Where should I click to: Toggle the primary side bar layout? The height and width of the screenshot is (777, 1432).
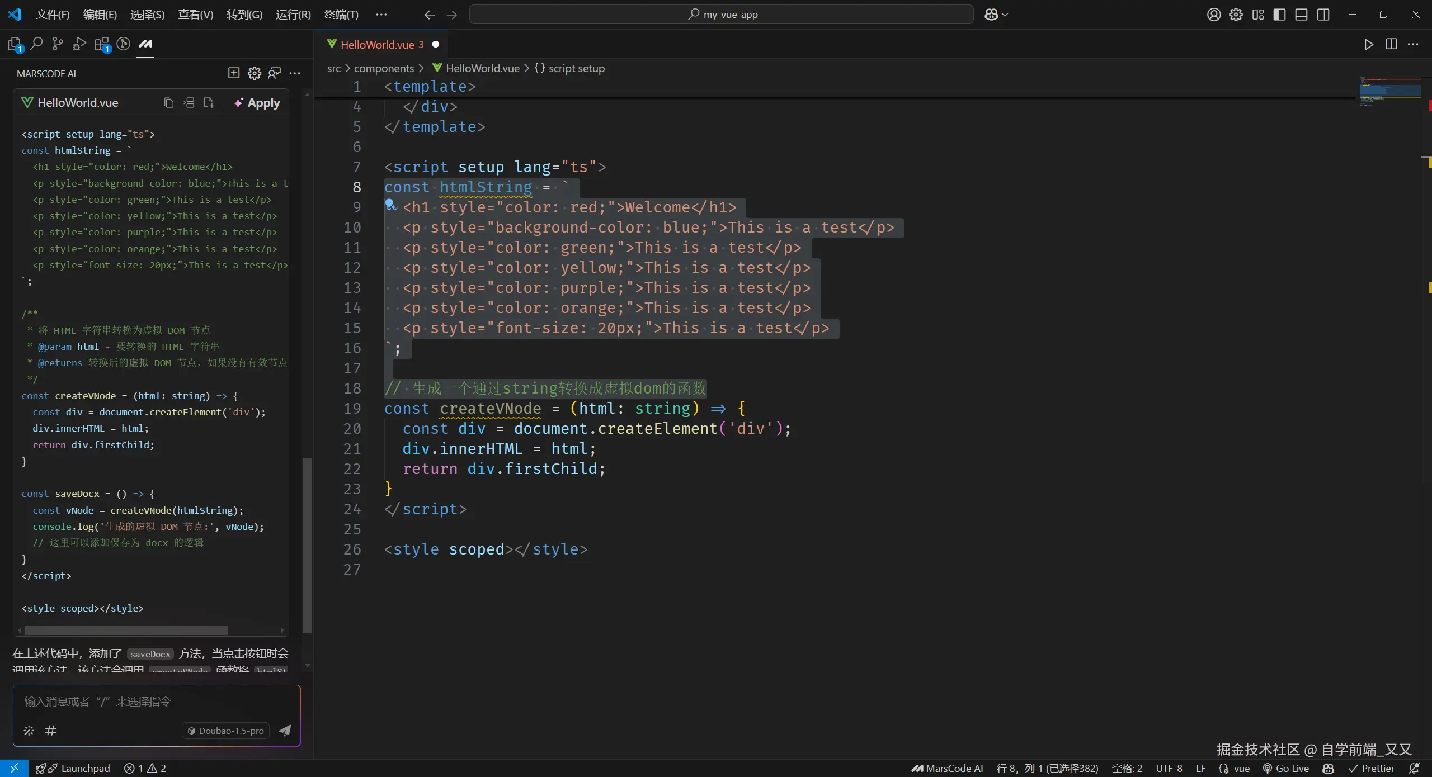[x=1279, y=15]
